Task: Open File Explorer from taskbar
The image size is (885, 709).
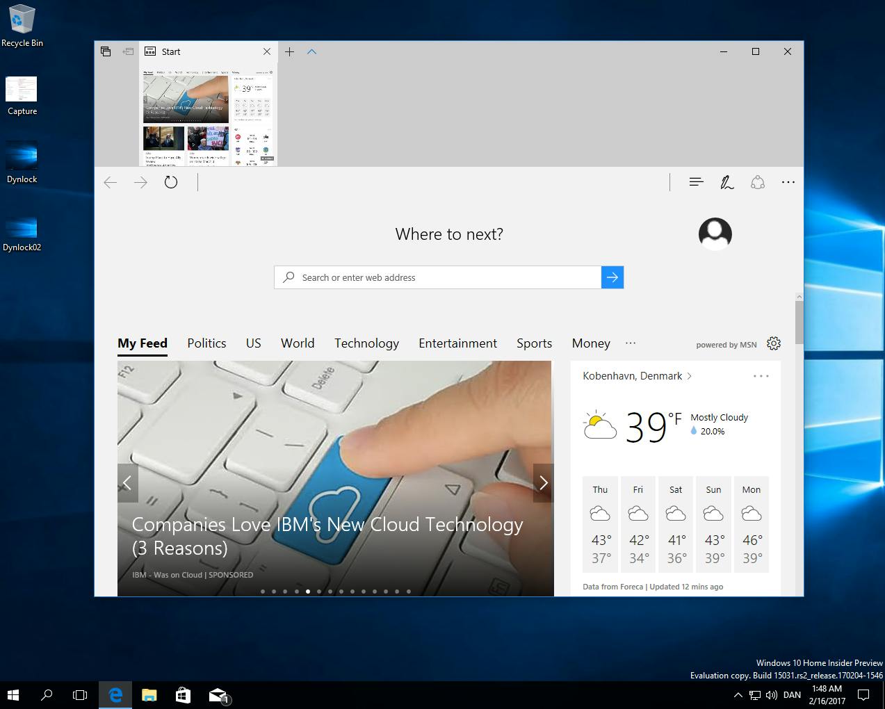Action: [149, 694]
